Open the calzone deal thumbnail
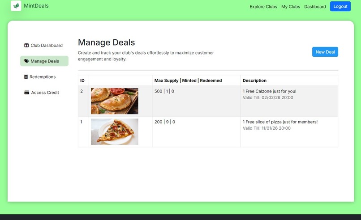 tap(115, 101)
